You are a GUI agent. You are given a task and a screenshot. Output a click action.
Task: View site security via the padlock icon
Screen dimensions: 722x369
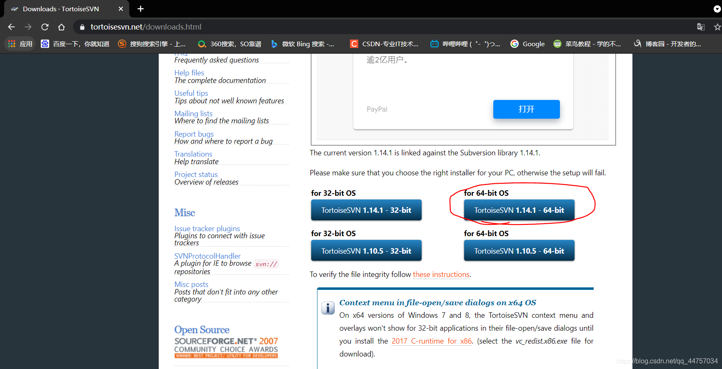pyautogui.click(x=82, y=27)
